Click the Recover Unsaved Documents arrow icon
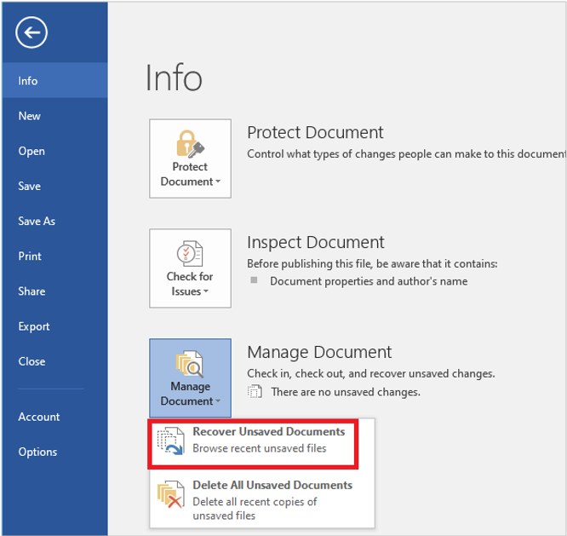 (x=170, y=441)
